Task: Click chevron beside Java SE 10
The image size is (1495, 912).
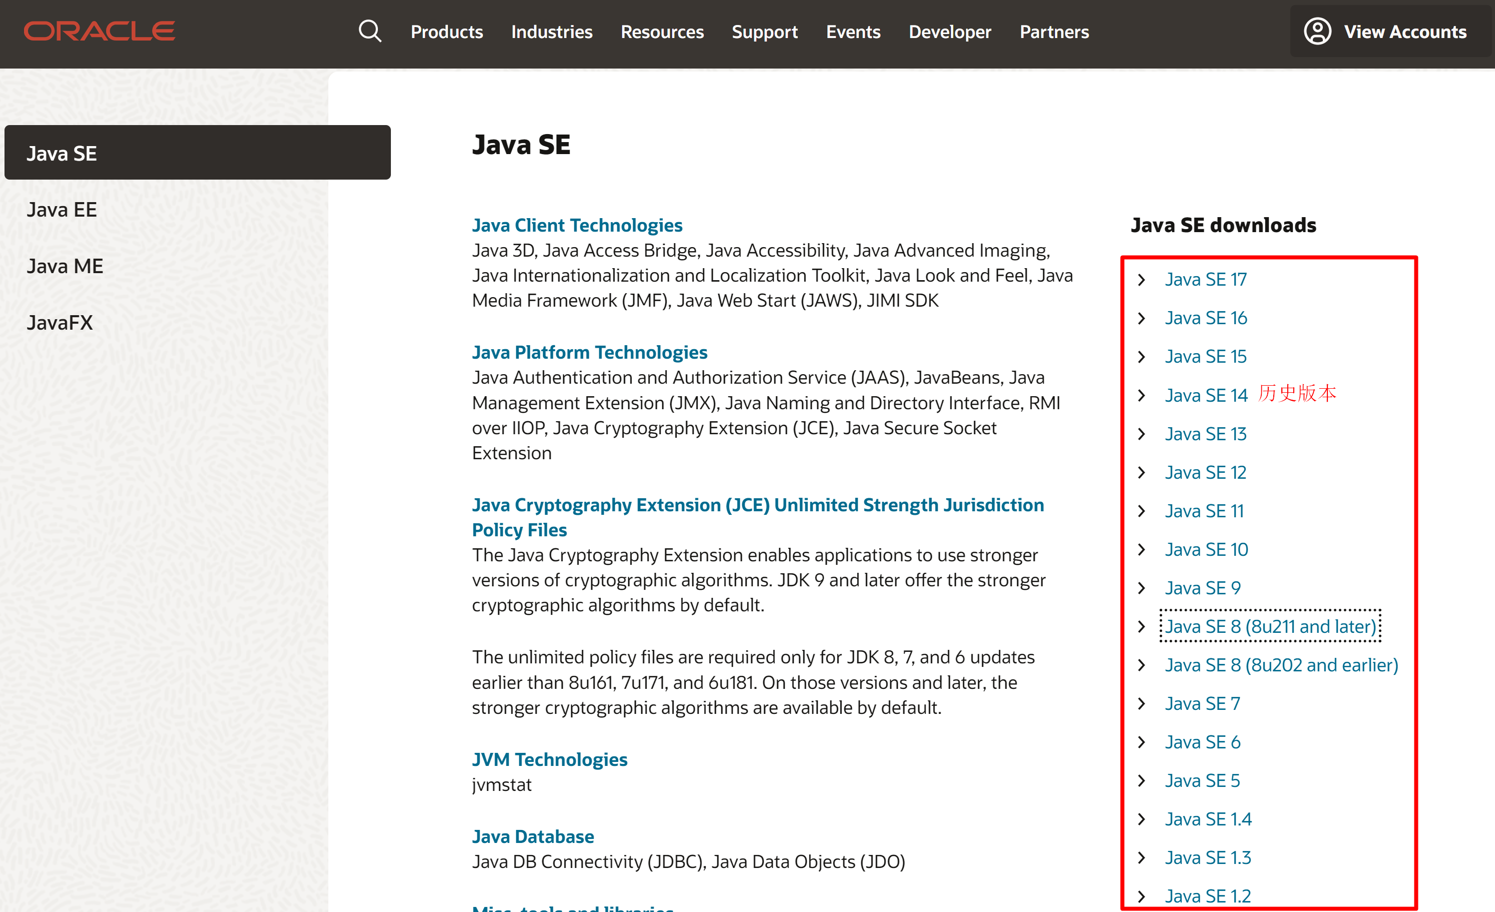Action: pyautogui.click(x=1141, y=549)
